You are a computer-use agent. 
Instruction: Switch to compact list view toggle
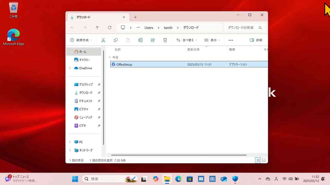(x=258, y=160)
